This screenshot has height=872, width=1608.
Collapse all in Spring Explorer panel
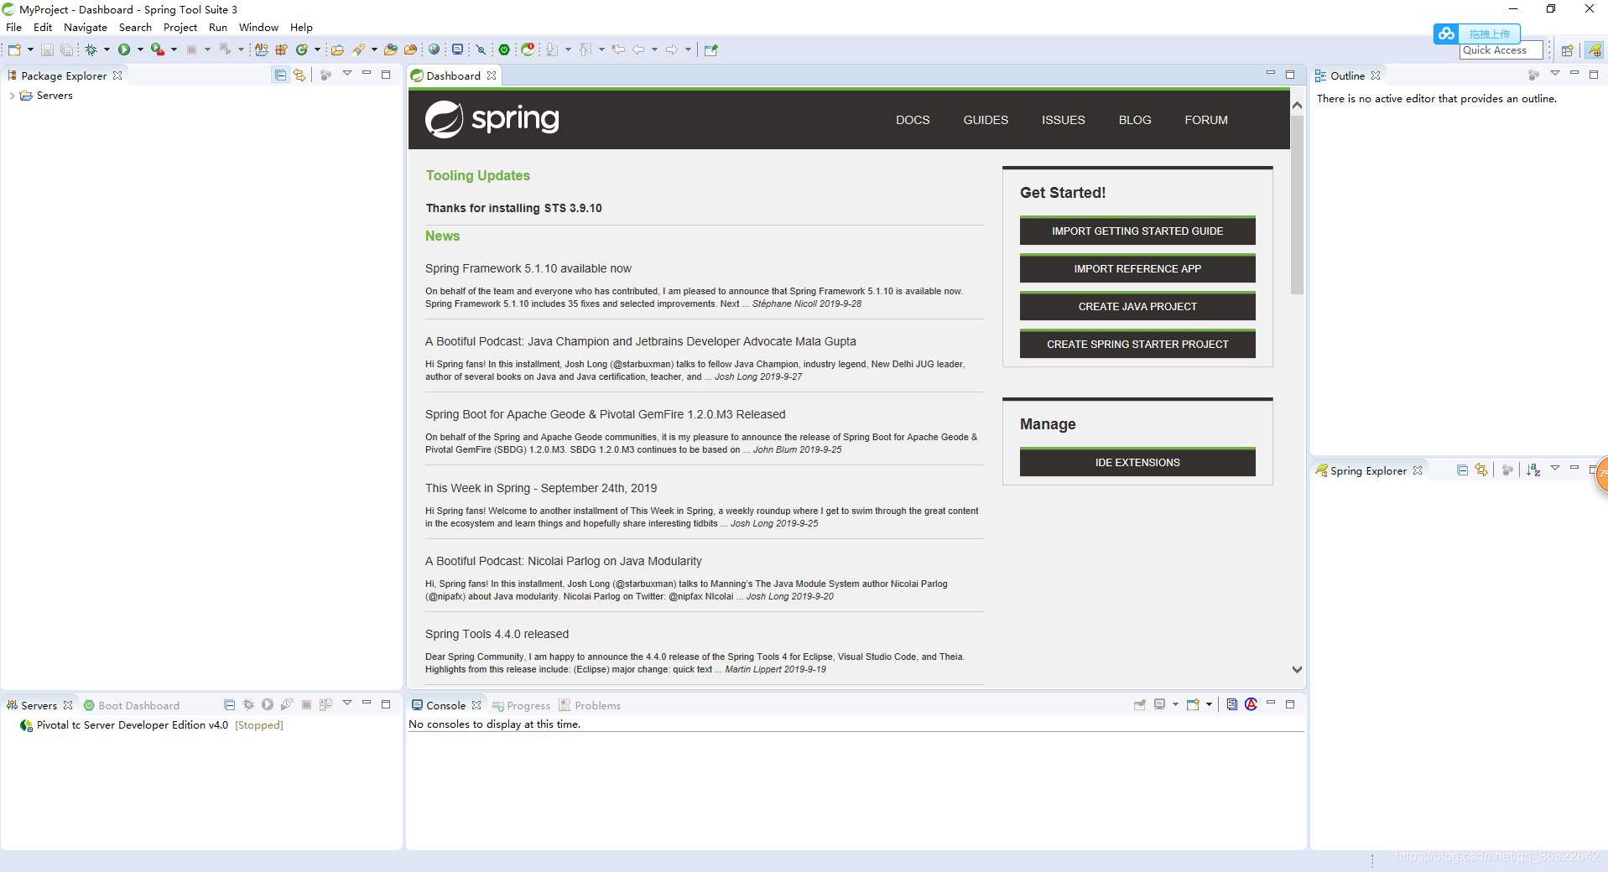click(x=1462, y=470)
